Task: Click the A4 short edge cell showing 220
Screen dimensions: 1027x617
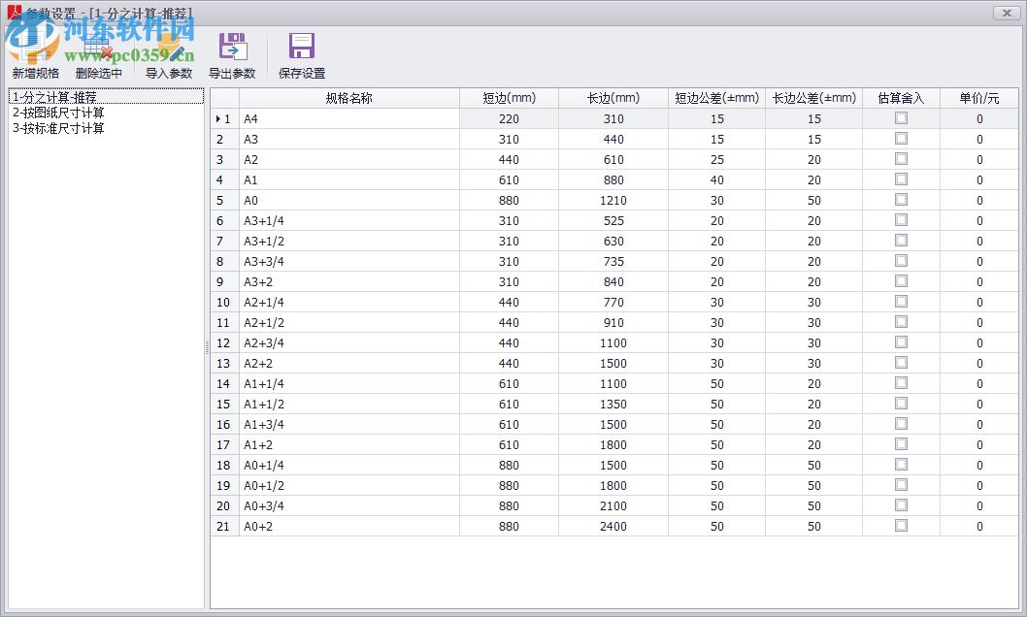Action: [x=509, y=118]
